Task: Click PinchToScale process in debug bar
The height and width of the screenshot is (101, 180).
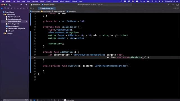Action: pyautogui.click(x=69, y=100)
